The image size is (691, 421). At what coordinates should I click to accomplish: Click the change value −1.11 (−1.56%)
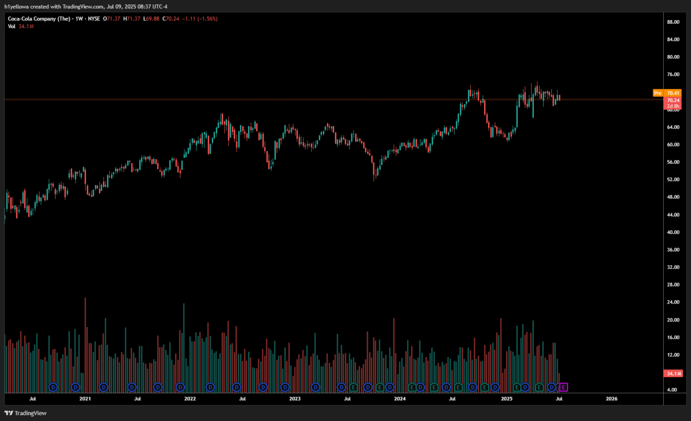click(200, 19)
